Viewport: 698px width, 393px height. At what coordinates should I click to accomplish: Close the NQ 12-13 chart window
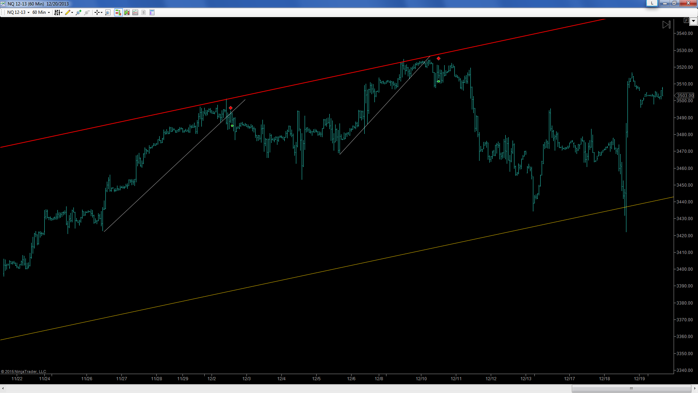point(688,3)
